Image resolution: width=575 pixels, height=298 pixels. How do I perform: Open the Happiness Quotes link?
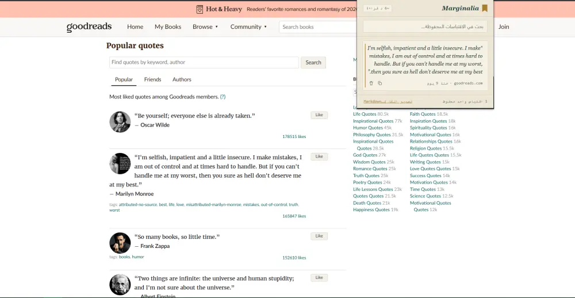pos(371,209)
